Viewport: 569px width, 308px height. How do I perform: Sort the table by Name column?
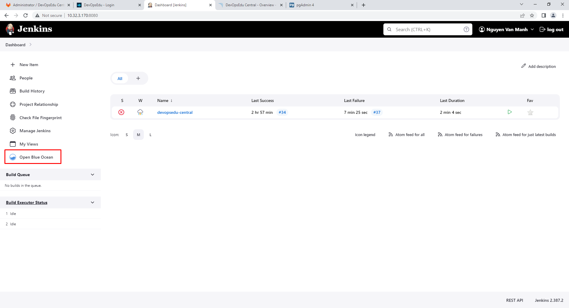[165, 100]
